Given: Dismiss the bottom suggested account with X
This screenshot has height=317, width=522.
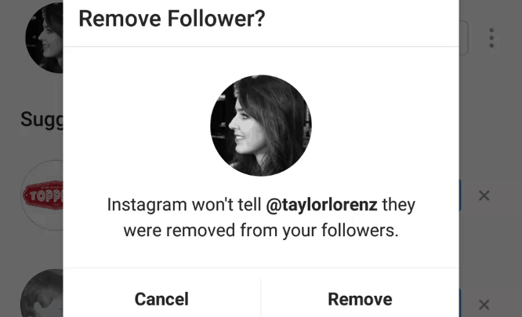Looking at the screenshot, I should (484, 304).
